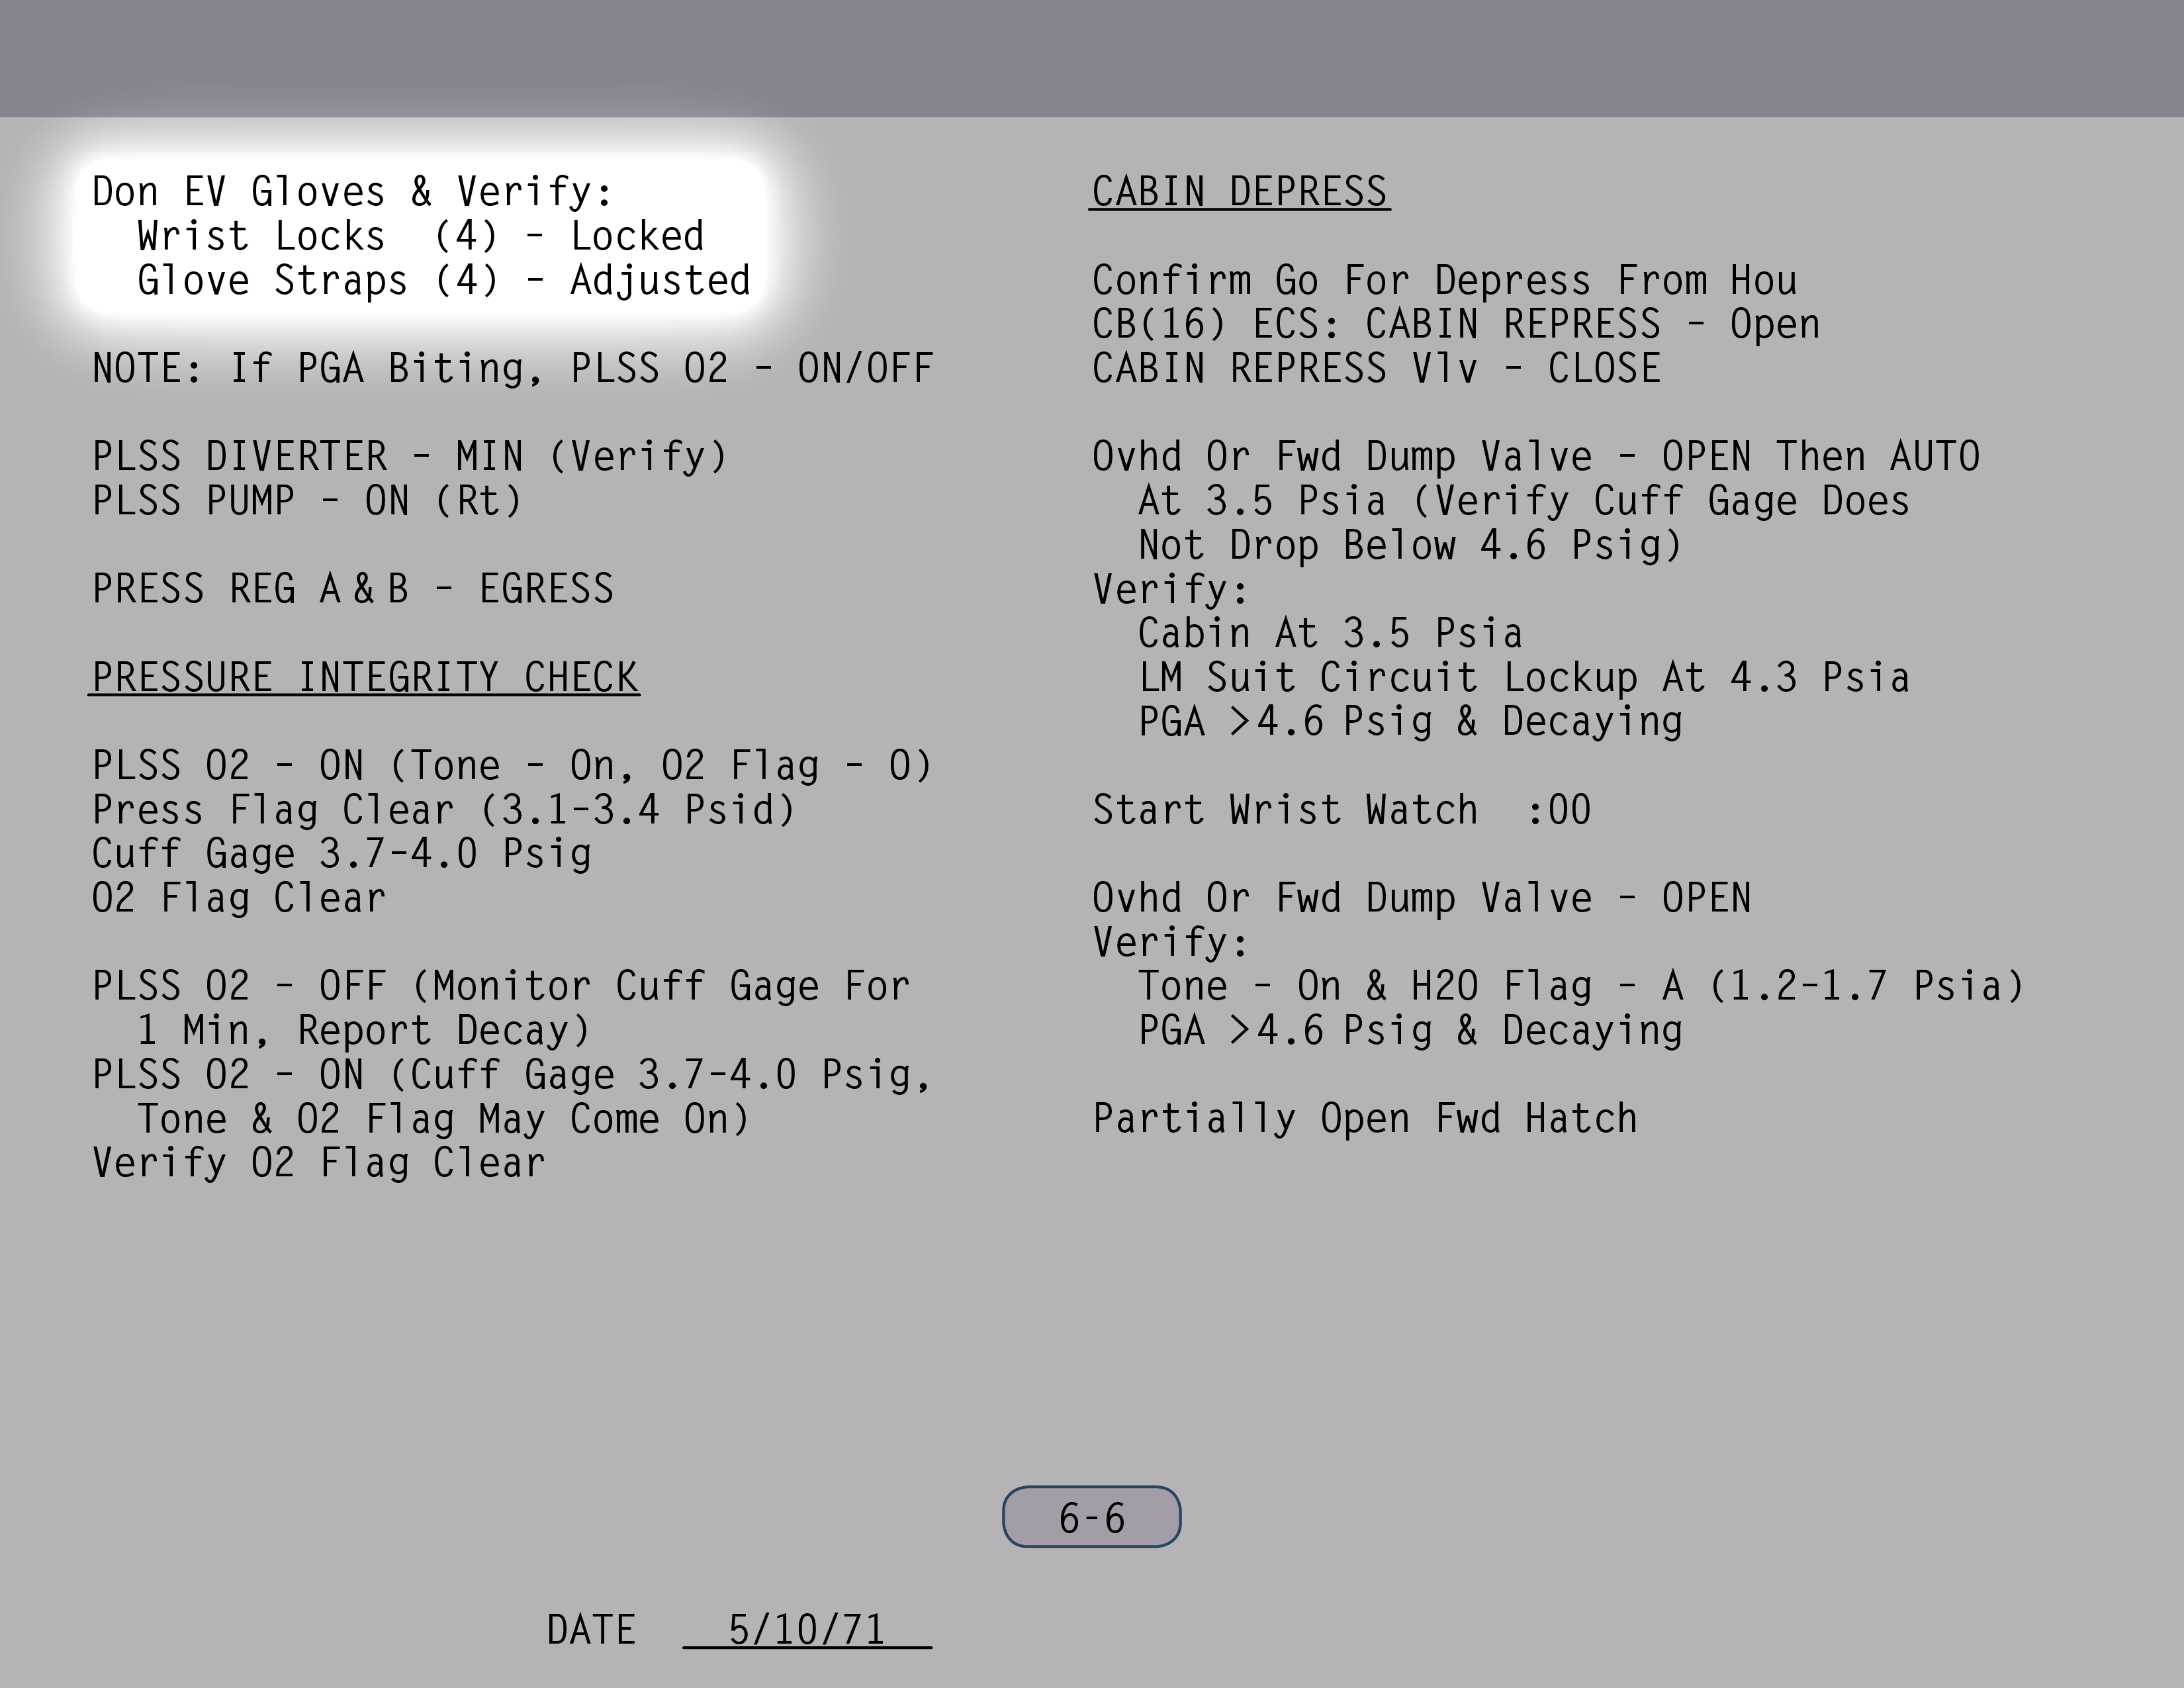
Task: Click the DATE label at bottom
Action: tap(590, 1630)
